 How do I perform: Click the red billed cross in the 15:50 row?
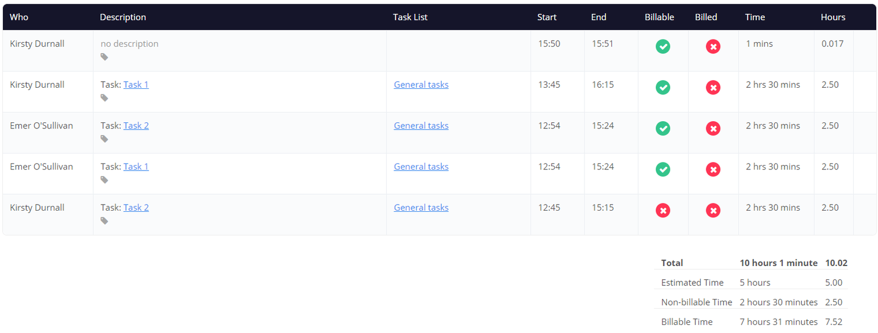713,47
